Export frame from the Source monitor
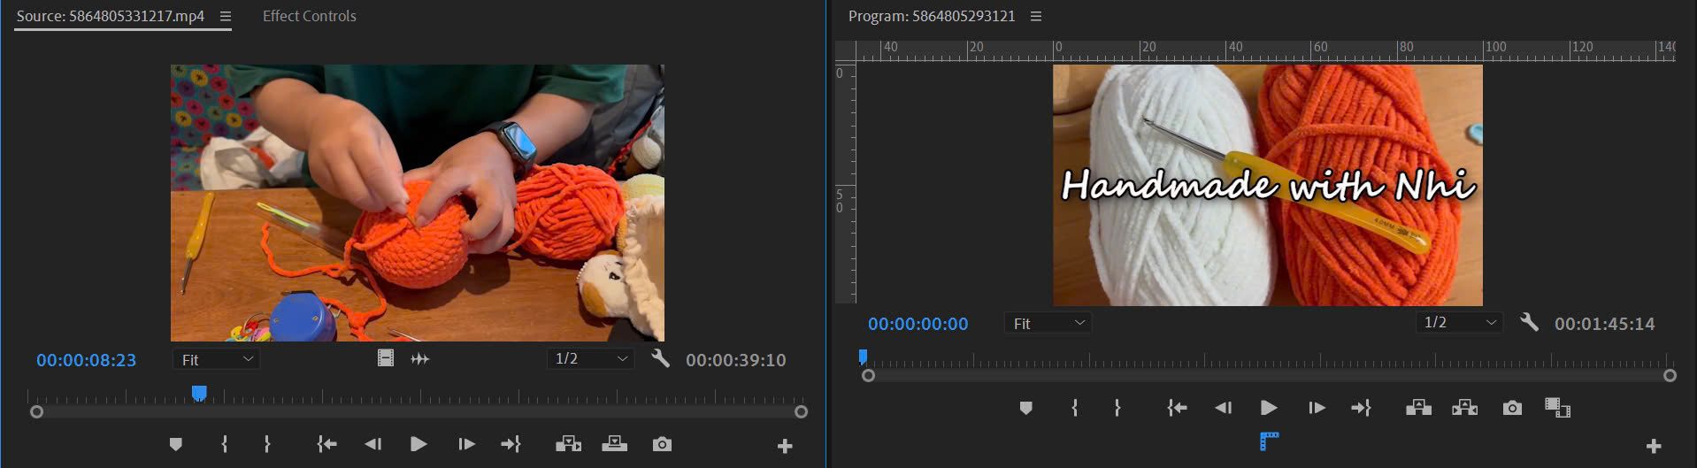This screenshot has height=468, width=1697. tap(662, 444)
